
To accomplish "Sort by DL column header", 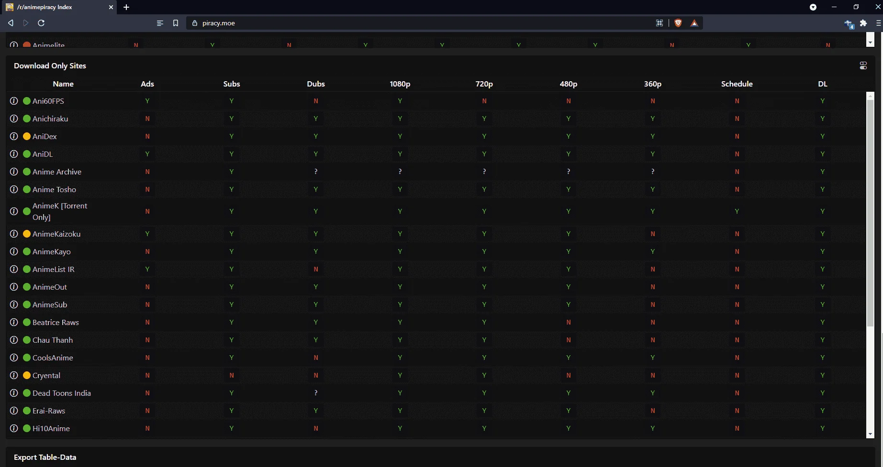I will 823,84.
